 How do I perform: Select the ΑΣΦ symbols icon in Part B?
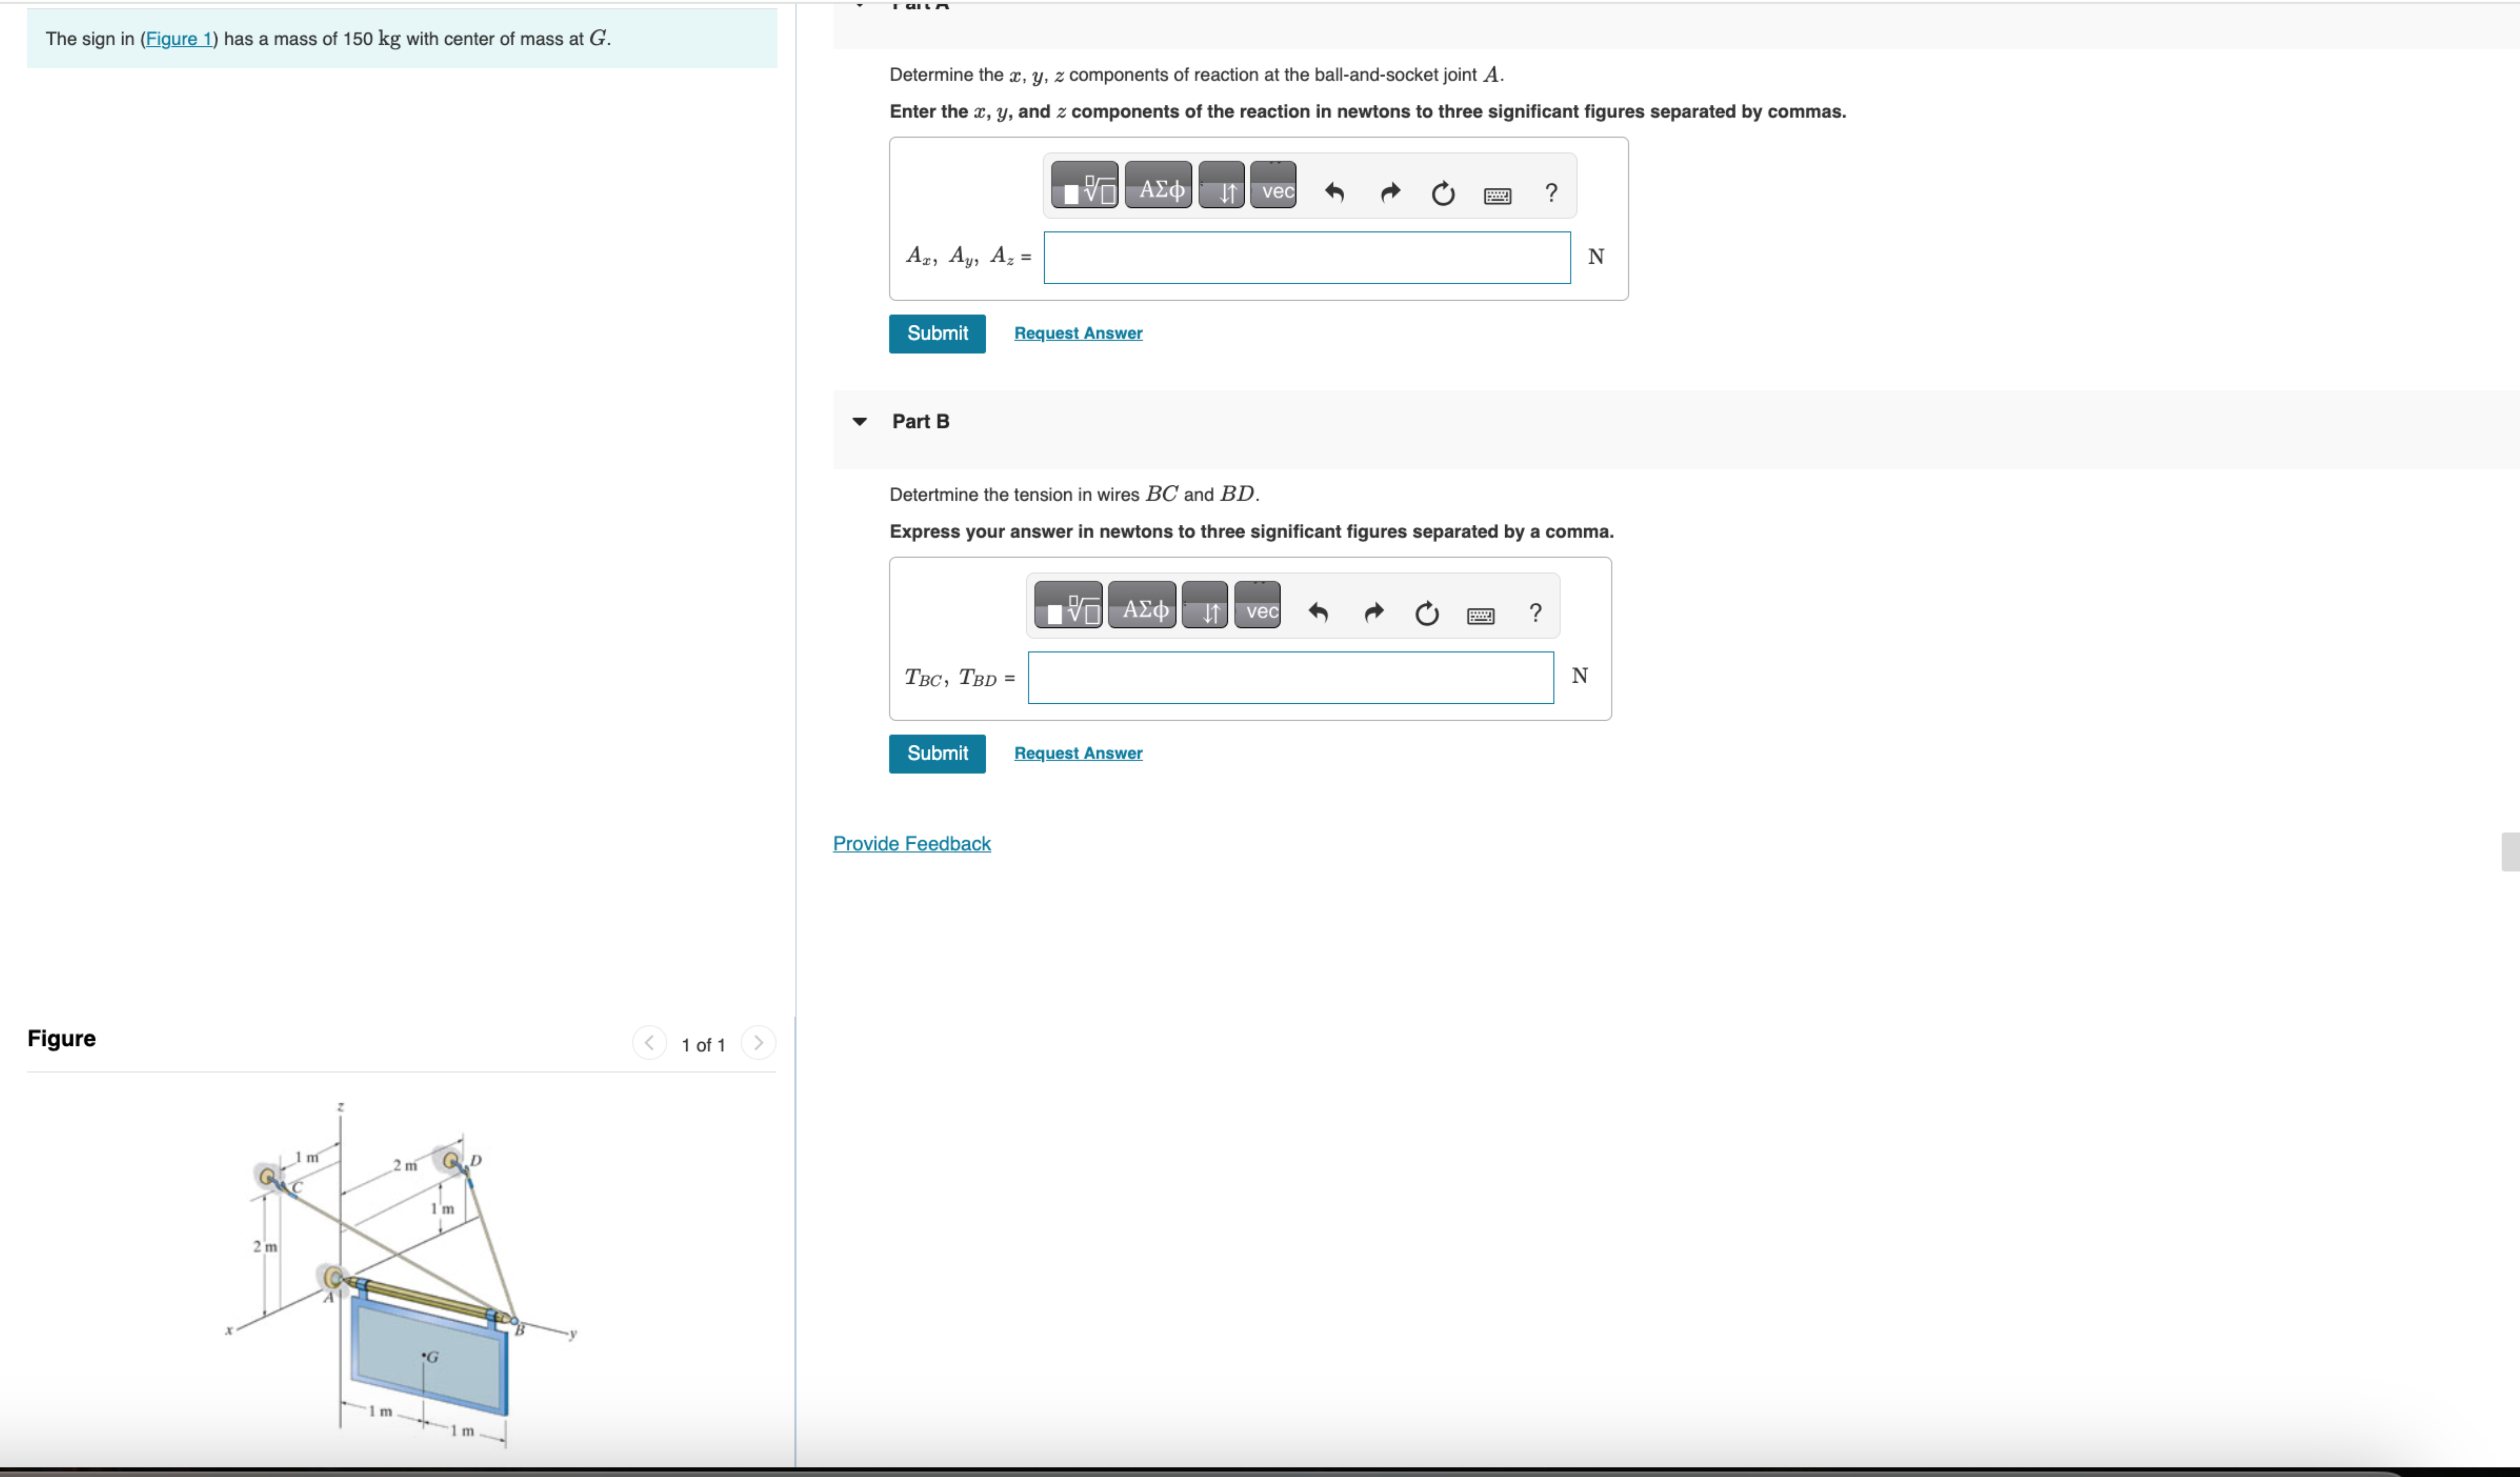click(x=1141, y=607)
